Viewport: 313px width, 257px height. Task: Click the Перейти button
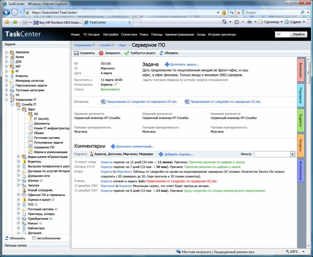(x=299, y=34)
